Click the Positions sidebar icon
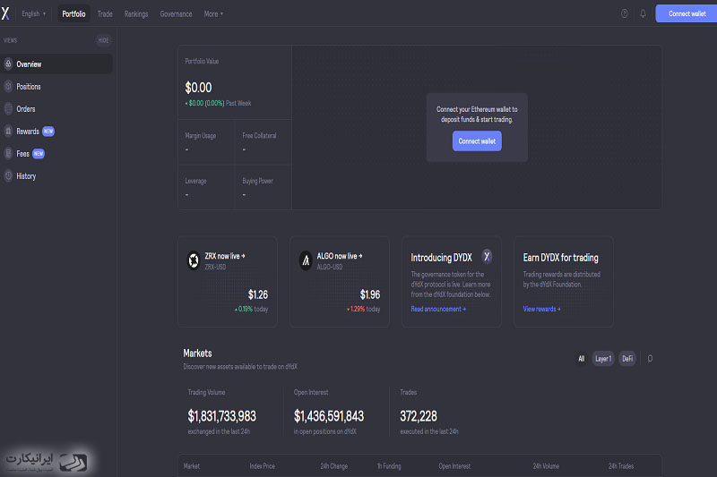This screenshot has width=717, height=477. (x=8, y=86)
